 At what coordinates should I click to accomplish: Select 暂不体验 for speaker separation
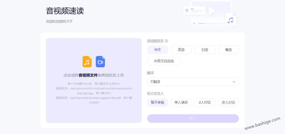(x=158, y=102)
